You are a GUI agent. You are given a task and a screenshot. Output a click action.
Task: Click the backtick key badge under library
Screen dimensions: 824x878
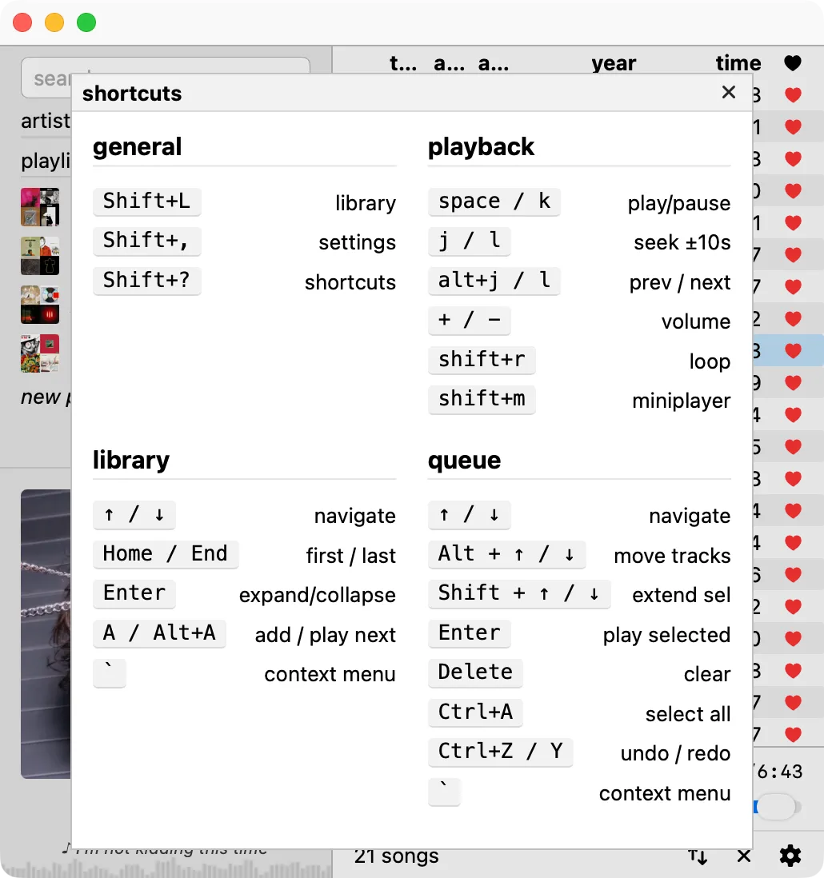110,672
